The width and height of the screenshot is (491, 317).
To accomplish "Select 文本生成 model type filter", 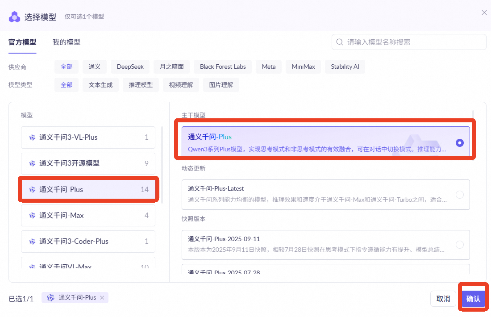I will point(100,85).
